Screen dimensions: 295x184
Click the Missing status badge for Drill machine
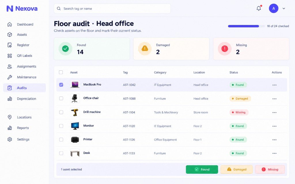tap(239, 112)
